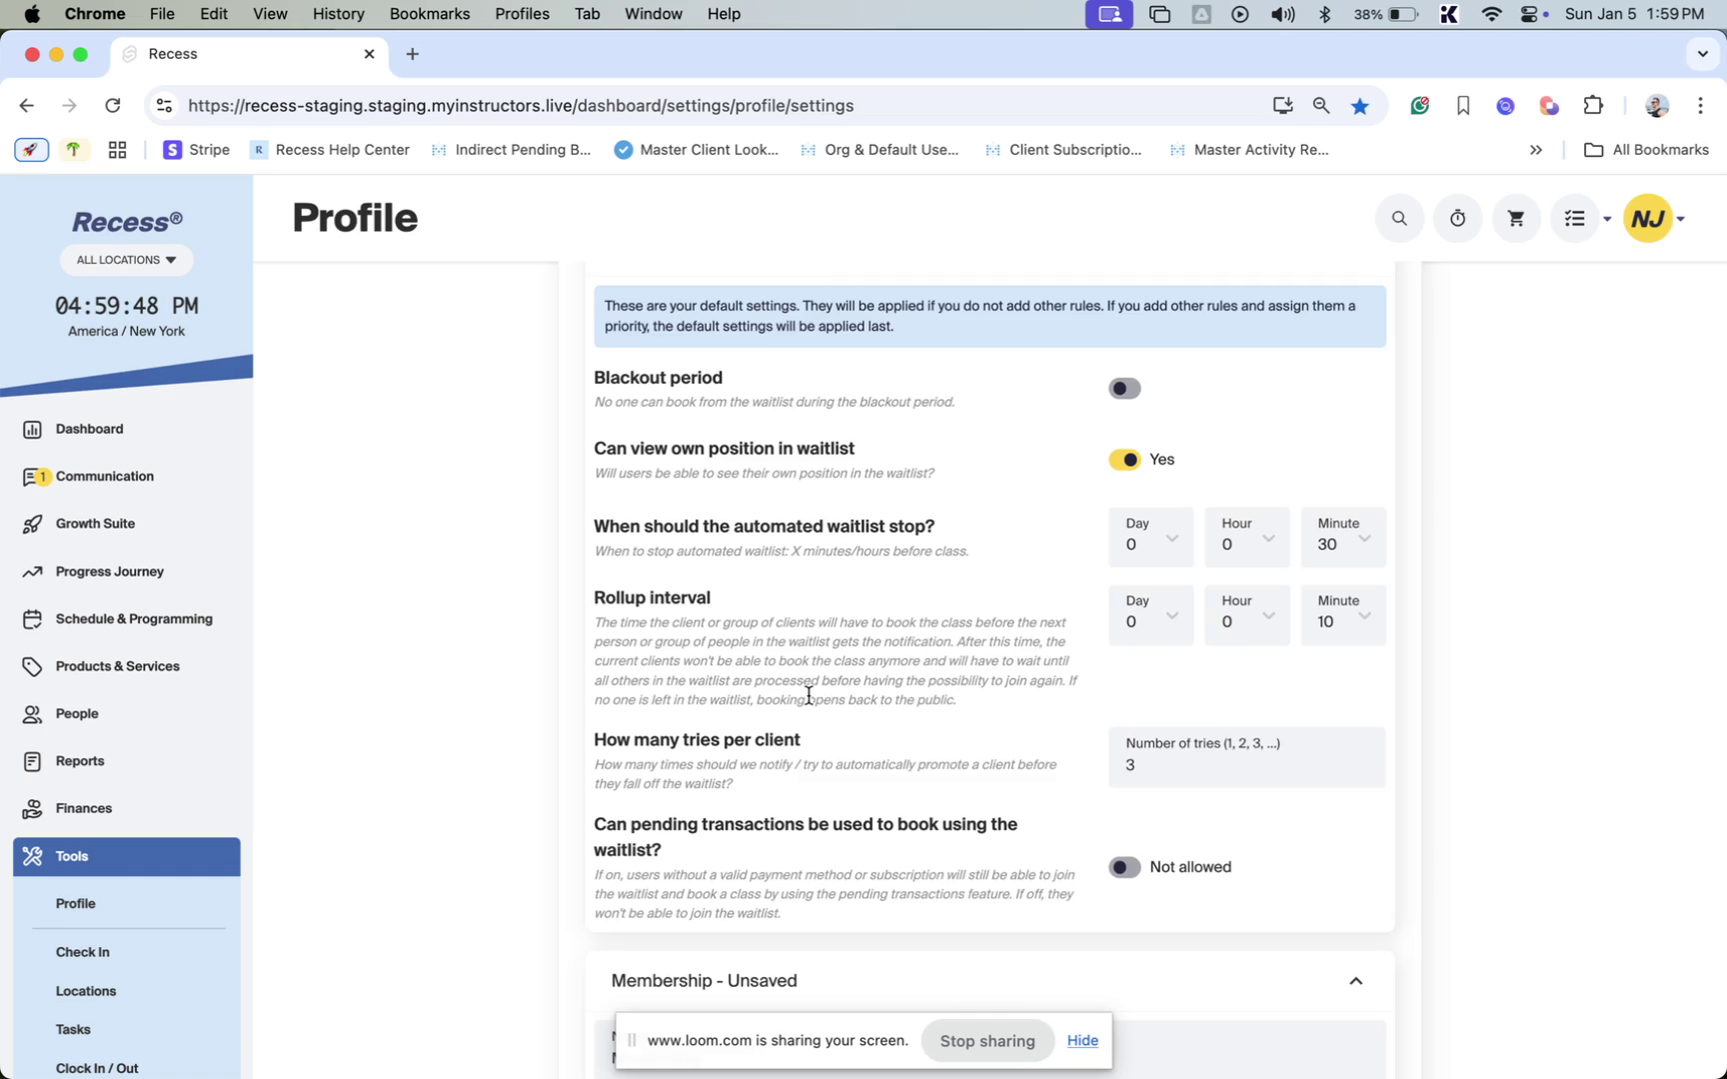The width and height of the screenshot is (1727, 1079).
Task: Click the Stop sharing button
Action: tap(986, 1041)
